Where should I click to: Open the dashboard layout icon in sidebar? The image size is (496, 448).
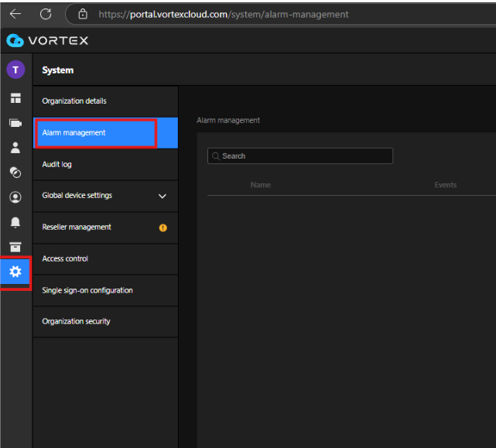15,98
